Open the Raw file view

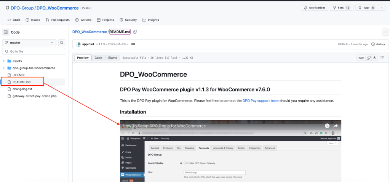[x=361, y=57]
